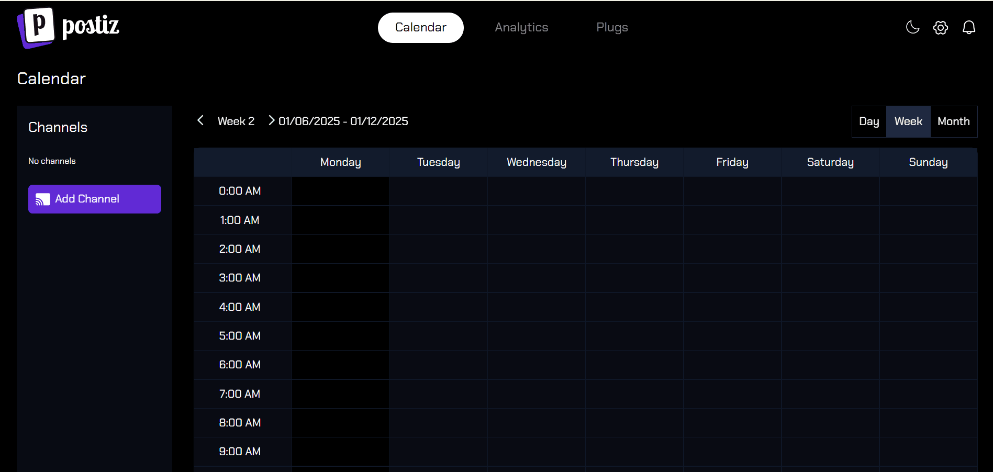This screenshot has width=993, height=472.
Task: Click the Week 2 label
Action: click(x=236, y=121)
